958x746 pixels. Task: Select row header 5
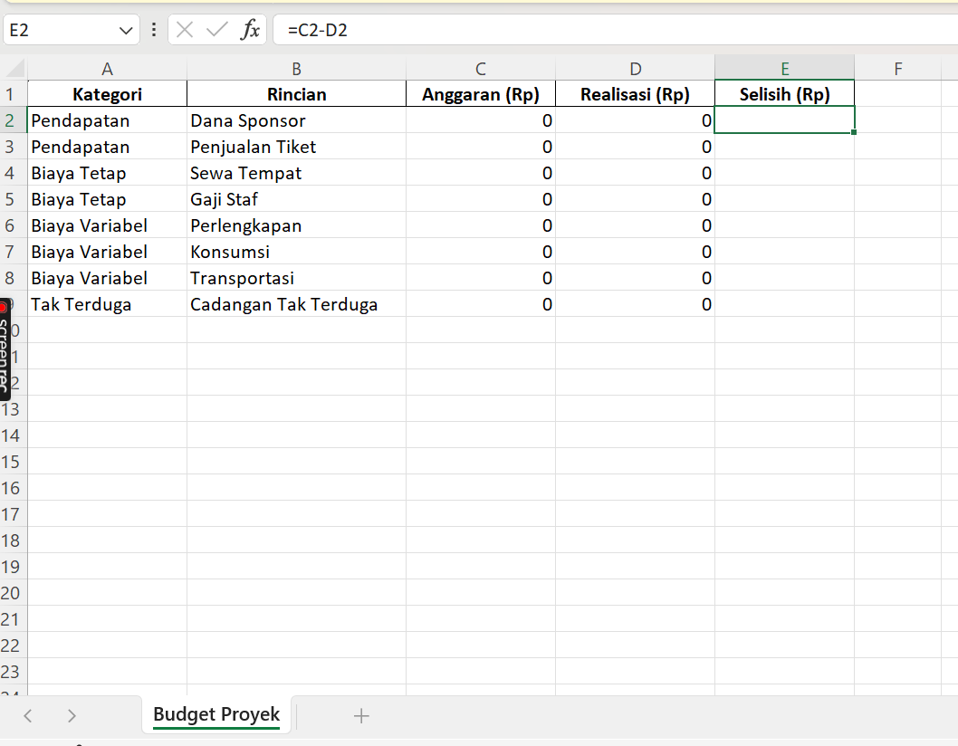[x=13, y=199]
